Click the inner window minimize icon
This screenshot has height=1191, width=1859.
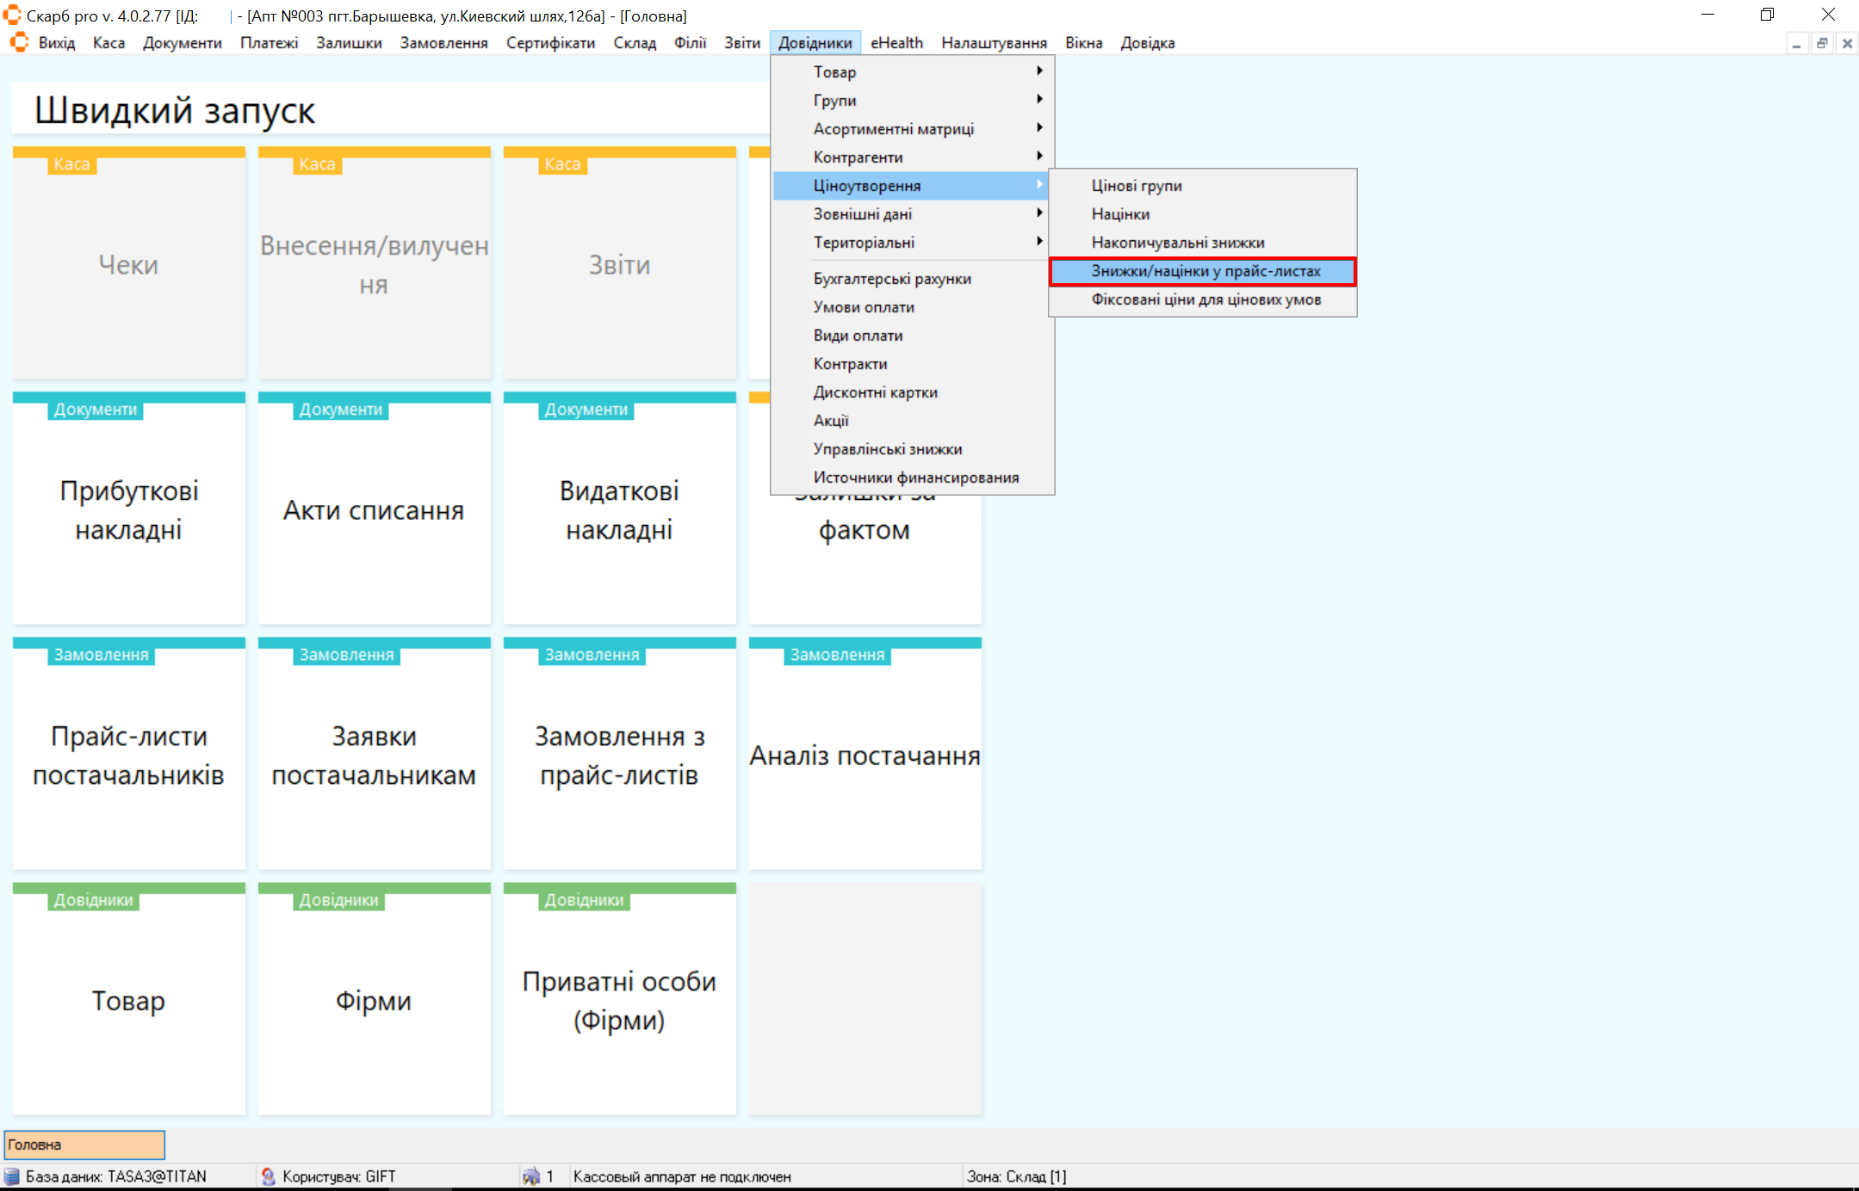pos(1797,43)
